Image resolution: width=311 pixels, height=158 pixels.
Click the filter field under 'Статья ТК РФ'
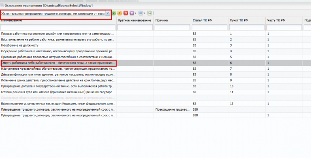click(x=209, y=27)
